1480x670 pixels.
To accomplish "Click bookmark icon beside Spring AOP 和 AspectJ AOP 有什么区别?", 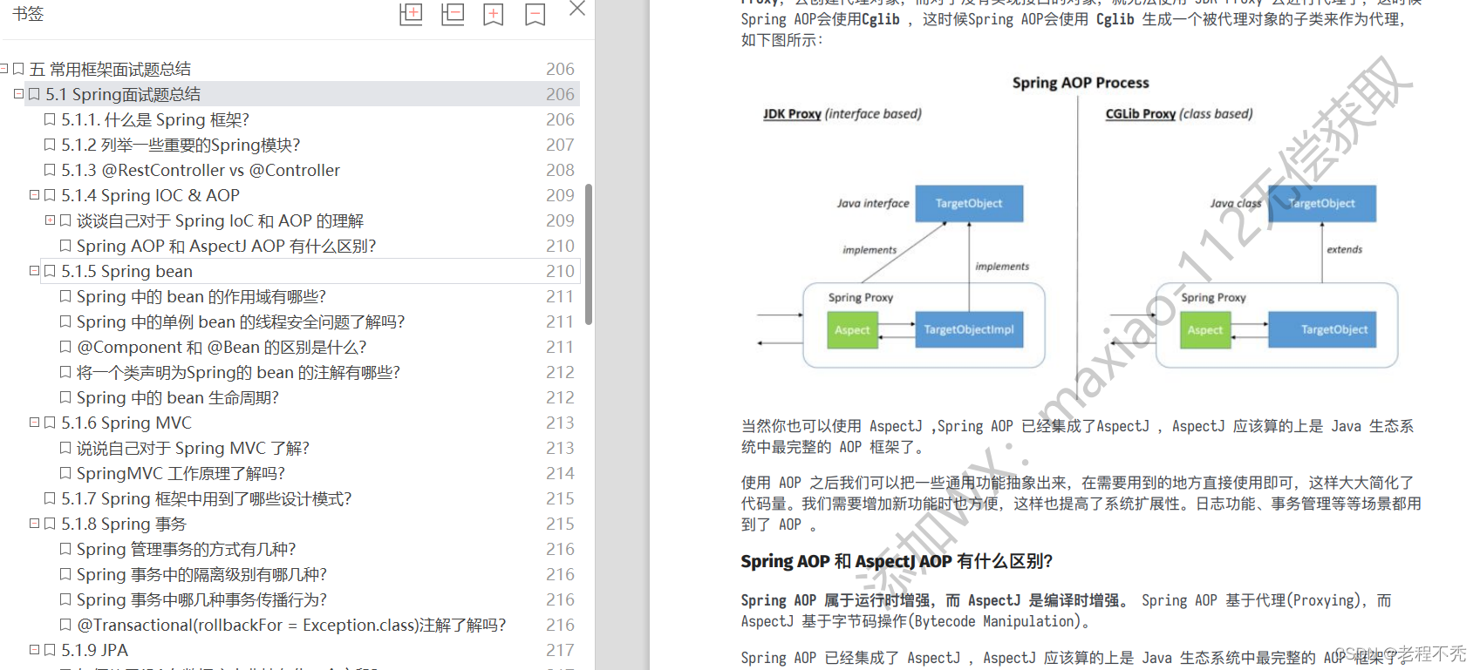I will [65, 246].
